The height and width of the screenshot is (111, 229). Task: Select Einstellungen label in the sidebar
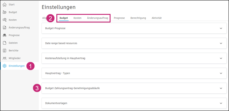click(x=17, y=66)
